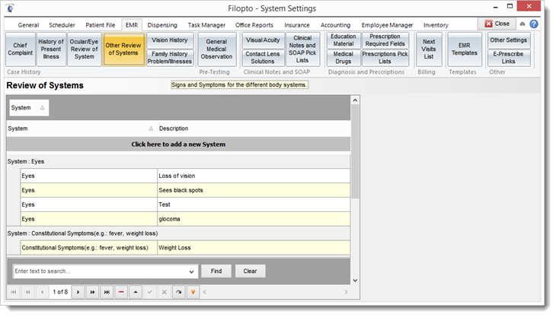The height and width of the screenshot is (317, 556).
Task: Click the Close button with red X
Action: pyautogui.click(x=497, y=24)
